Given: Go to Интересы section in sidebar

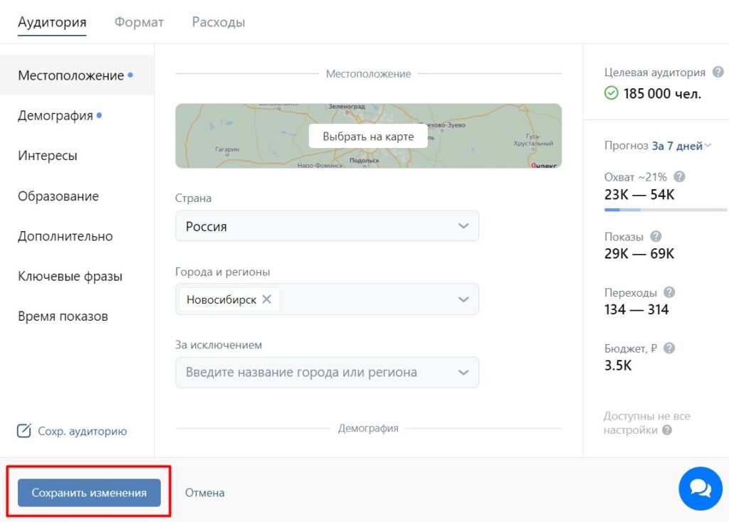Looking at the screenshot, I should [48, 156].
